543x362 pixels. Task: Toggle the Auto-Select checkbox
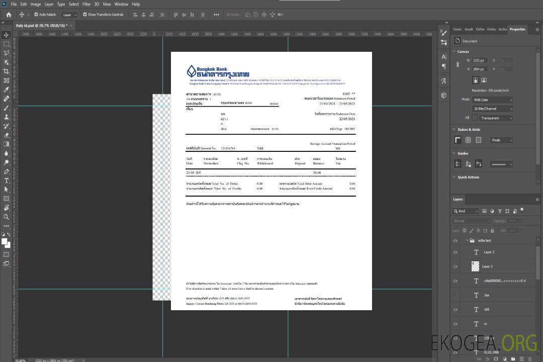[36, 15]
